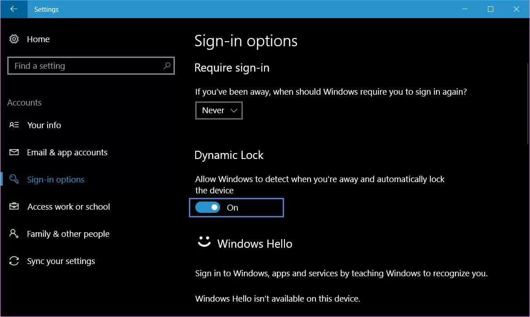The height and width of the screenshot is (317, 530).
Task: Click the back arrow in title bar
Action: pos(14,9)
